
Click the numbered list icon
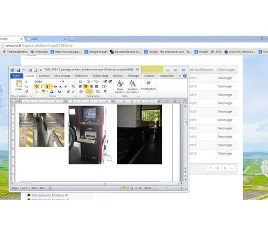pyautogui.click(x=88, y=82)
